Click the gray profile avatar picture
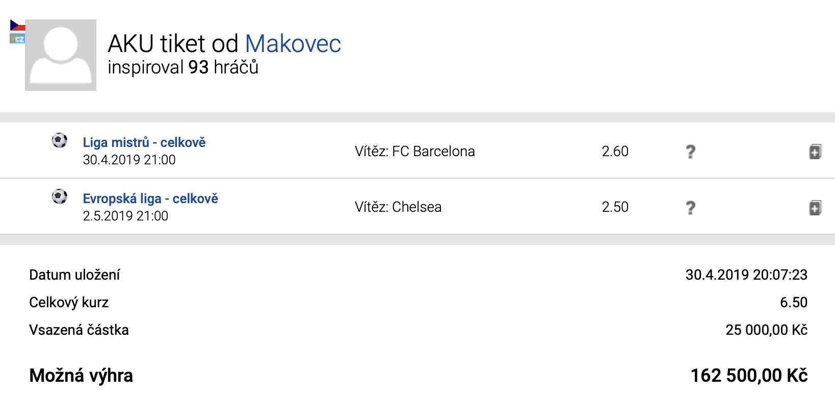835x394 pixels. [x=61, y=55]
